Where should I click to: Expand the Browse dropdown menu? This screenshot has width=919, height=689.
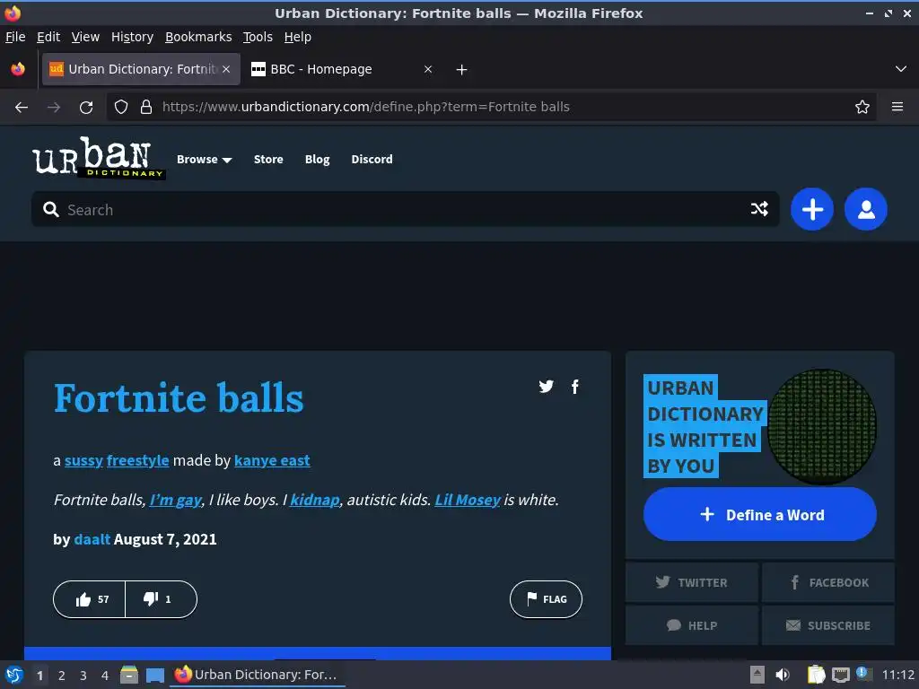tap(204, 160)
